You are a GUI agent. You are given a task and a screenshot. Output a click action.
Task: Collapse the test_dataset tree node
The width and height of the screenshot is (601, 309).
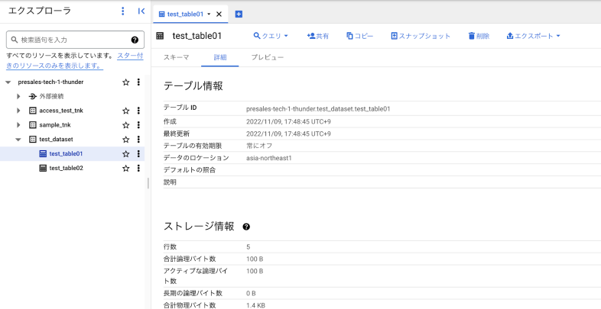tap(18, 140)
